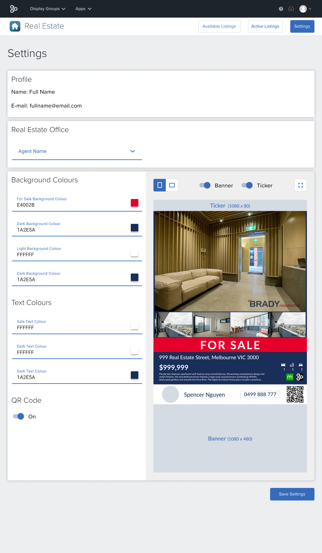
Task: Expand the Display Groups menu
Action: (x=48, y=9)
